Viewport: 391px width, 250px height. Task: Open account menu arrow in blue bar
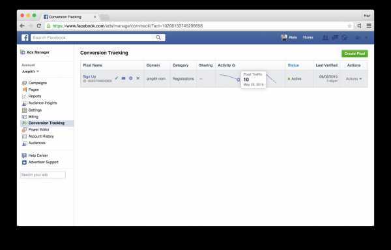[x=366, y=37]
